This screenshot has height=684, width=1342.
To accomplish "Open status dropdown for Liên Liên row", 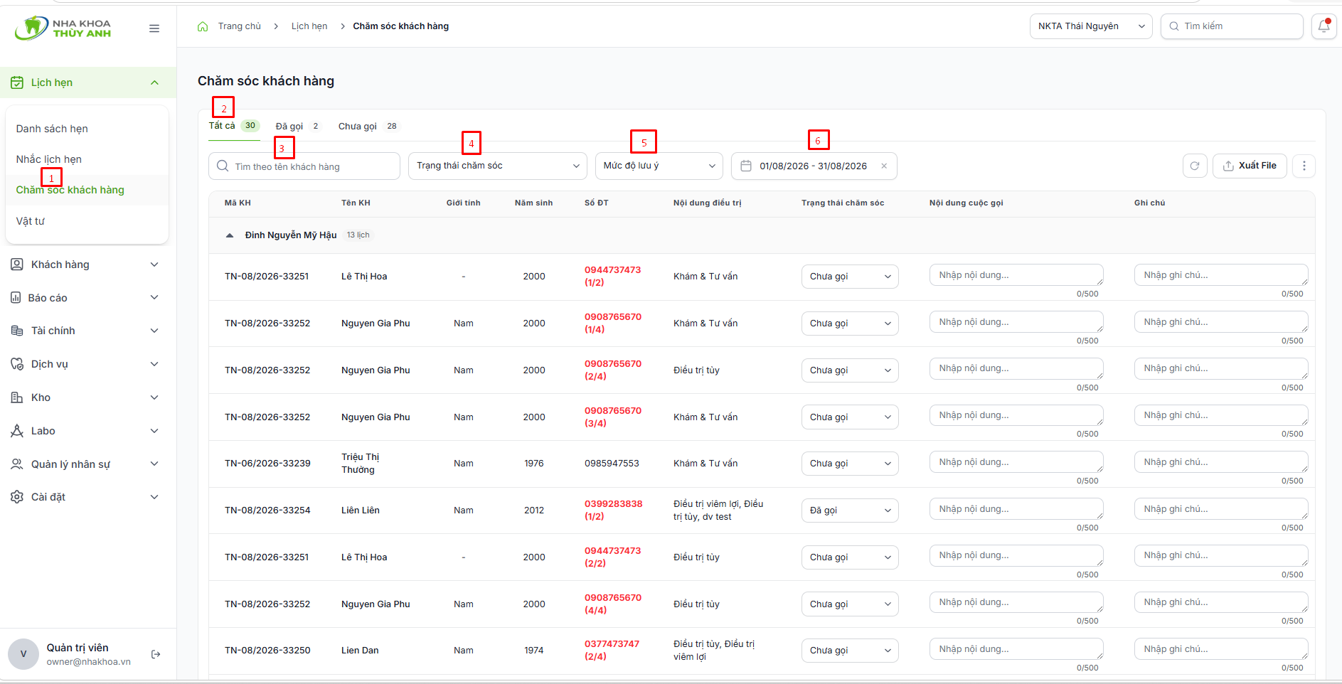I will (x=849, y=511).
